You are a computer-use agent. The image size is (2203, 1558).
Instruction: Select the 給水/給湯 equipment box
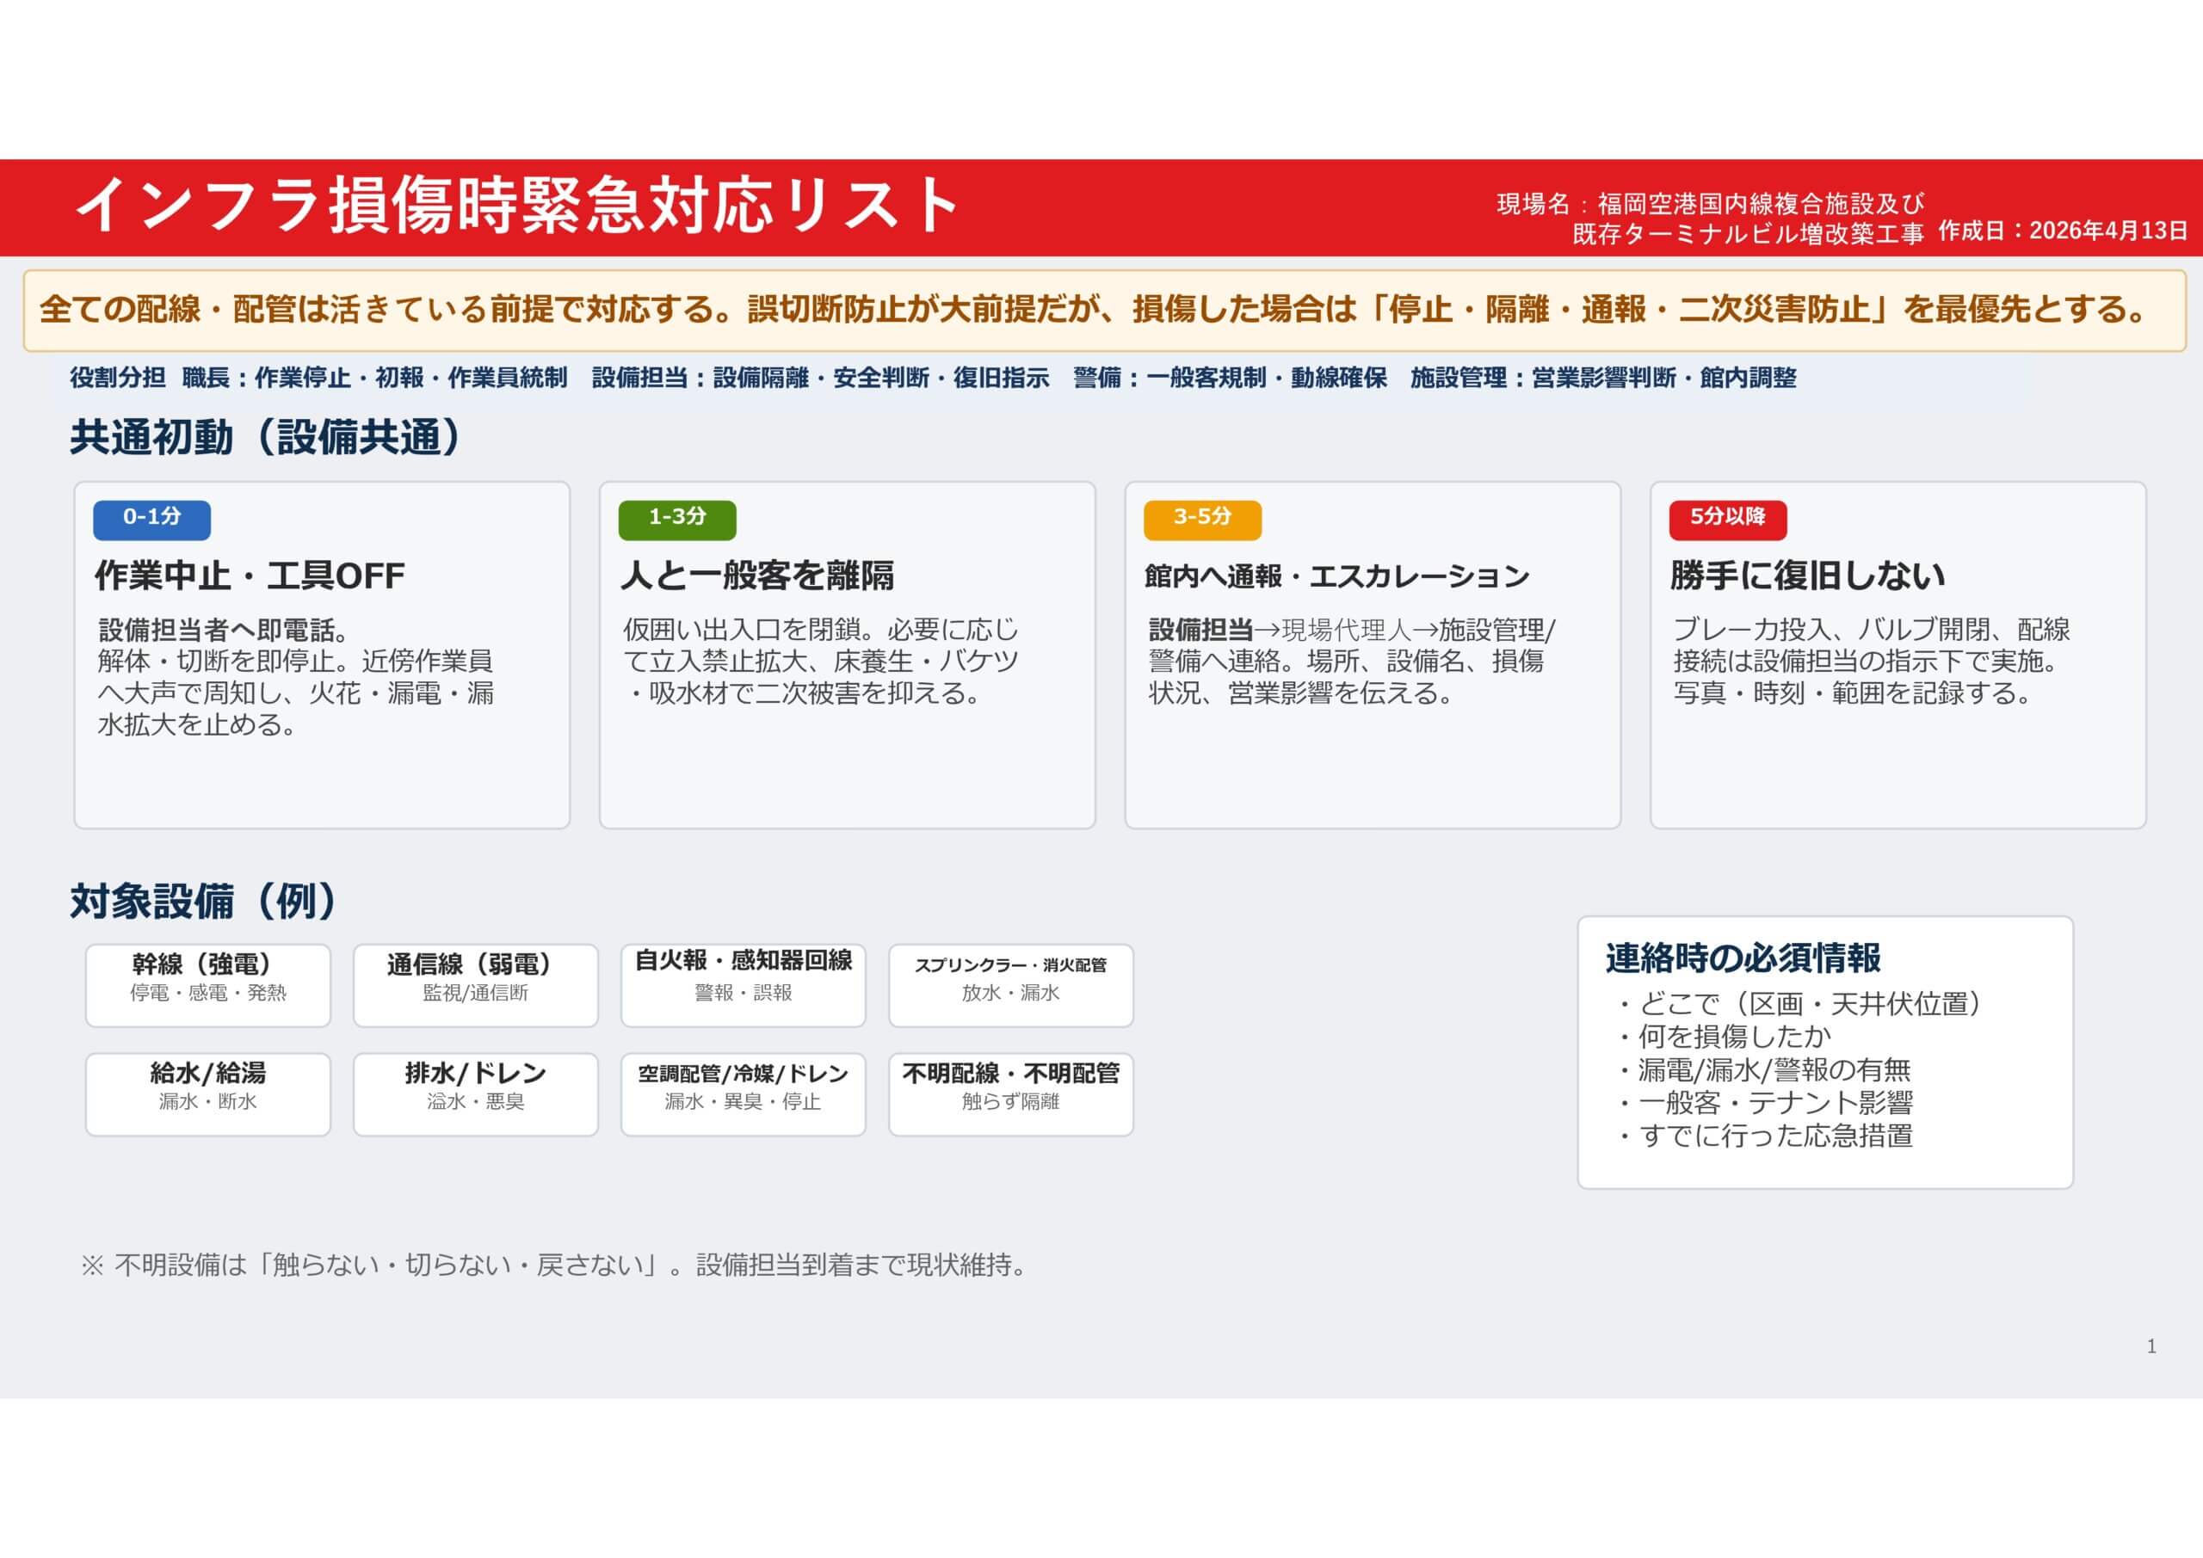tap(208, 1094)
